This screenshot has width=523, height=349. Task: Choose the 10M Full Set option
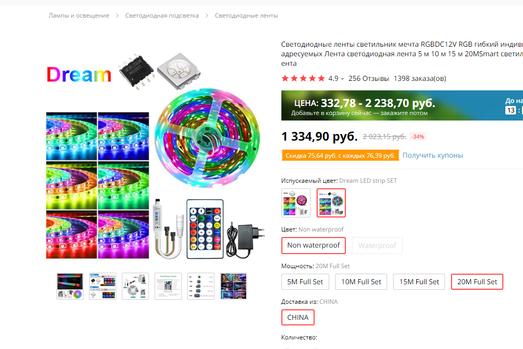pyautogui.click(x=361, y=282)
